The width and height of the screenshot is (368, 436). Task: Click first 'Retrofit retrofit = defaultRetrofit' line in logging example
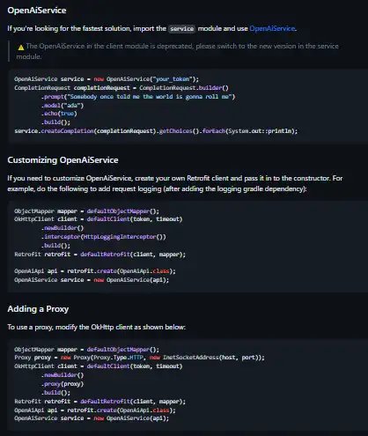pos(99,255)
